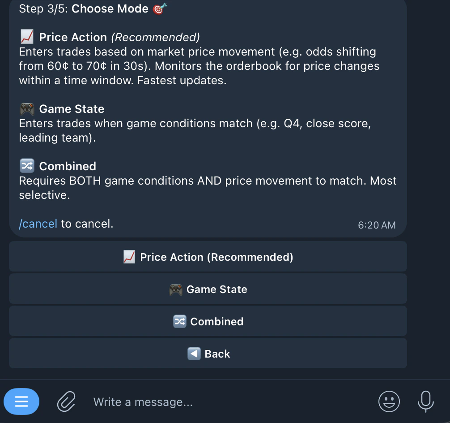The image size is (450, 423).
Task: Click the back arrow icon on Back button
Action: pos(193,354)
